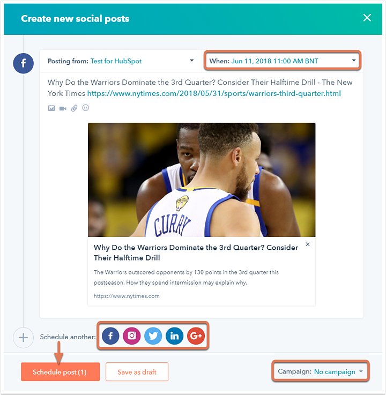Click the insert video icon
This screenshot has width=386, height=395.
click(x=63, y=108)
